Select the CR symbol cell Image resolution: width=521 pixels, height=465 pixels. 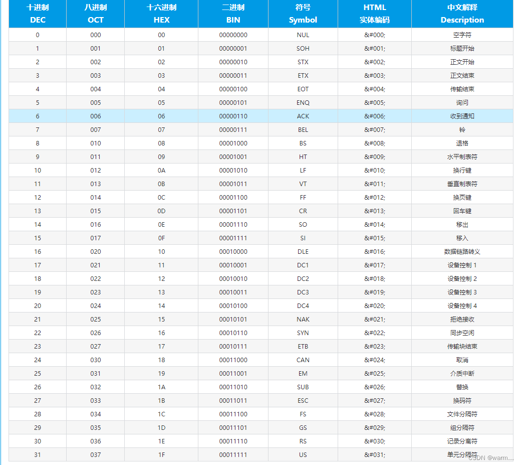(303, 211)
